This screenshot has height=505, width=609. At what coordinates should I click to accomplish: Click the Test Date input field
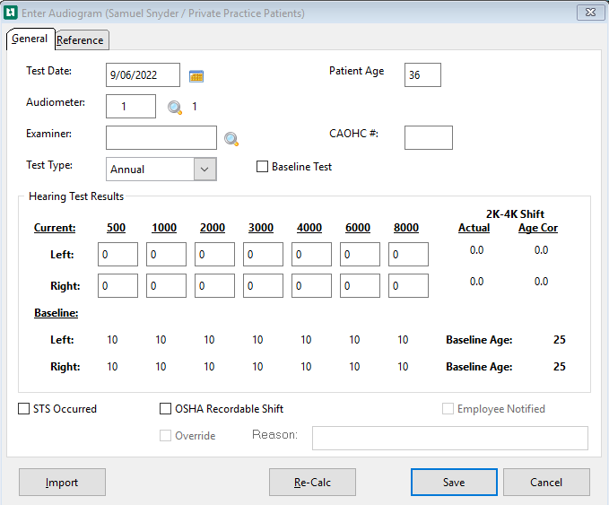(143, 75)
